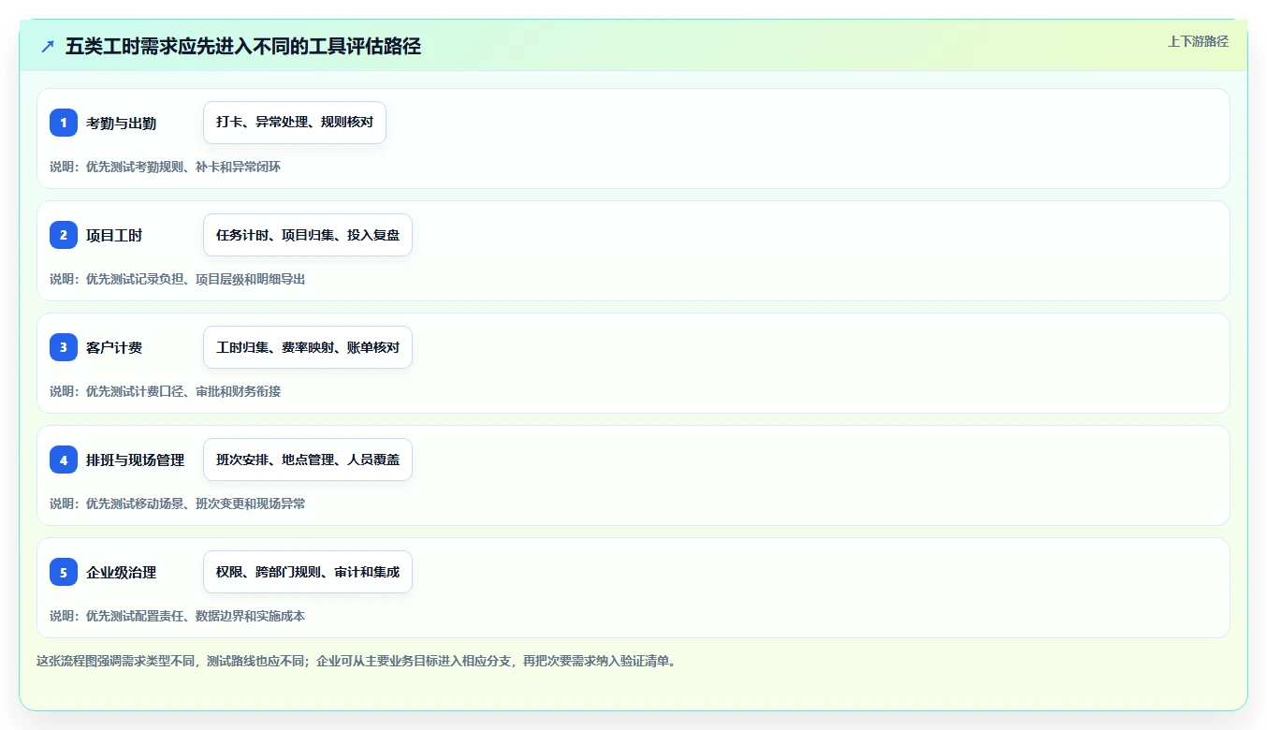Click the note 优先测试配置责任、数据边界和实施成本

[x=196, y=616]
